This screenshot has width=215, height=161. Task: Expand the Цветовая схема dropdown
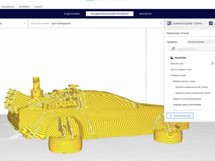tap(161, 23)
